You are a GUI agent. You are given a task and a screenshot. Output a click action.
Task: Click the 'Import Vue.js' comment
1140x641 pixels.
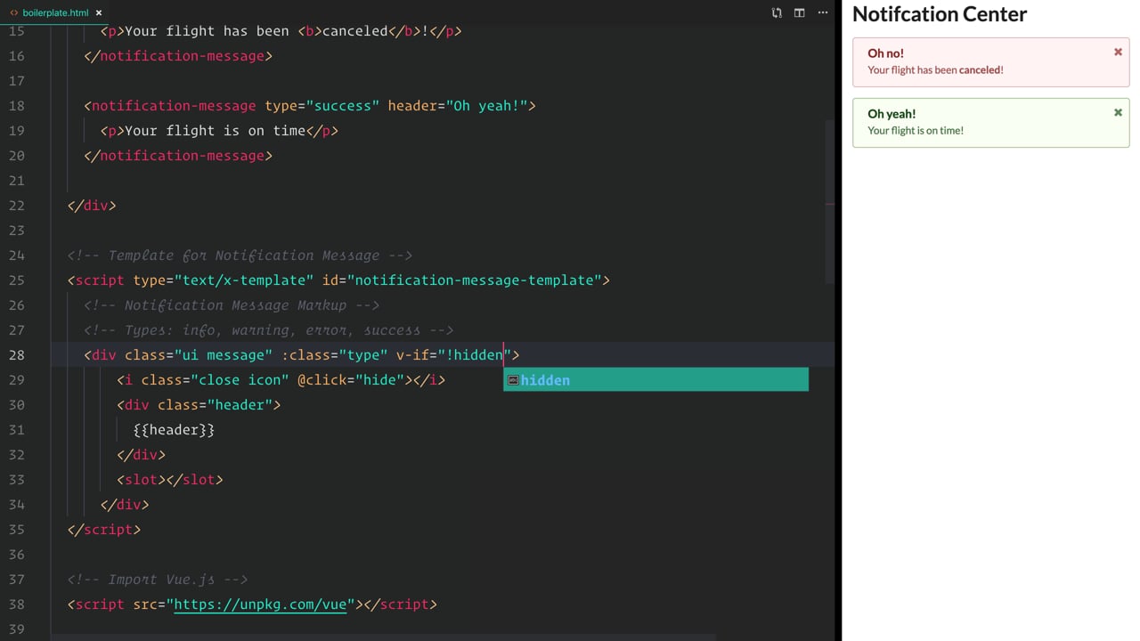pos(158,580)
